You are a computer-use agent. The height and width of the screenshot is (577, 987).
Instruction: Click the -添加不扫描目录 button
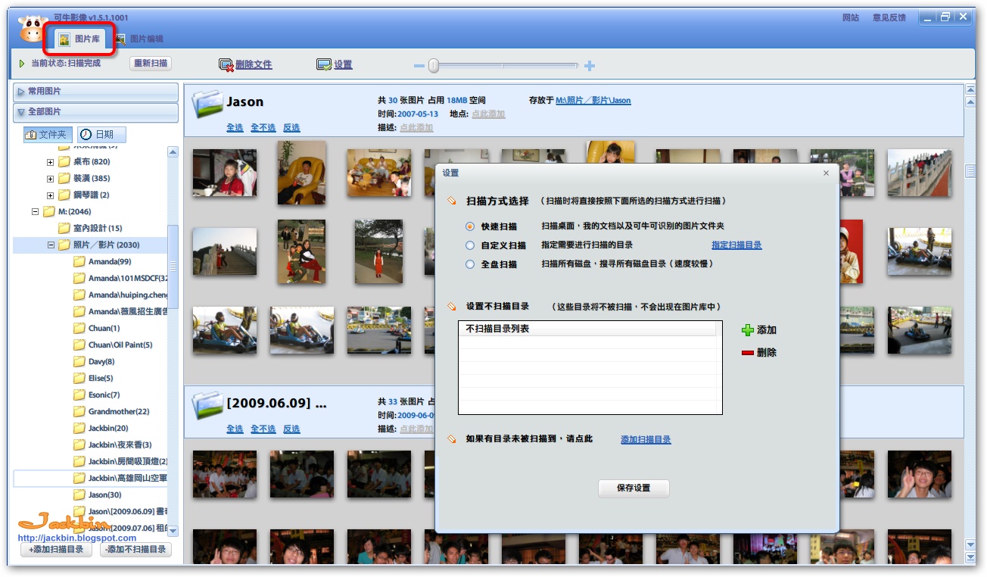coord(136,550)
